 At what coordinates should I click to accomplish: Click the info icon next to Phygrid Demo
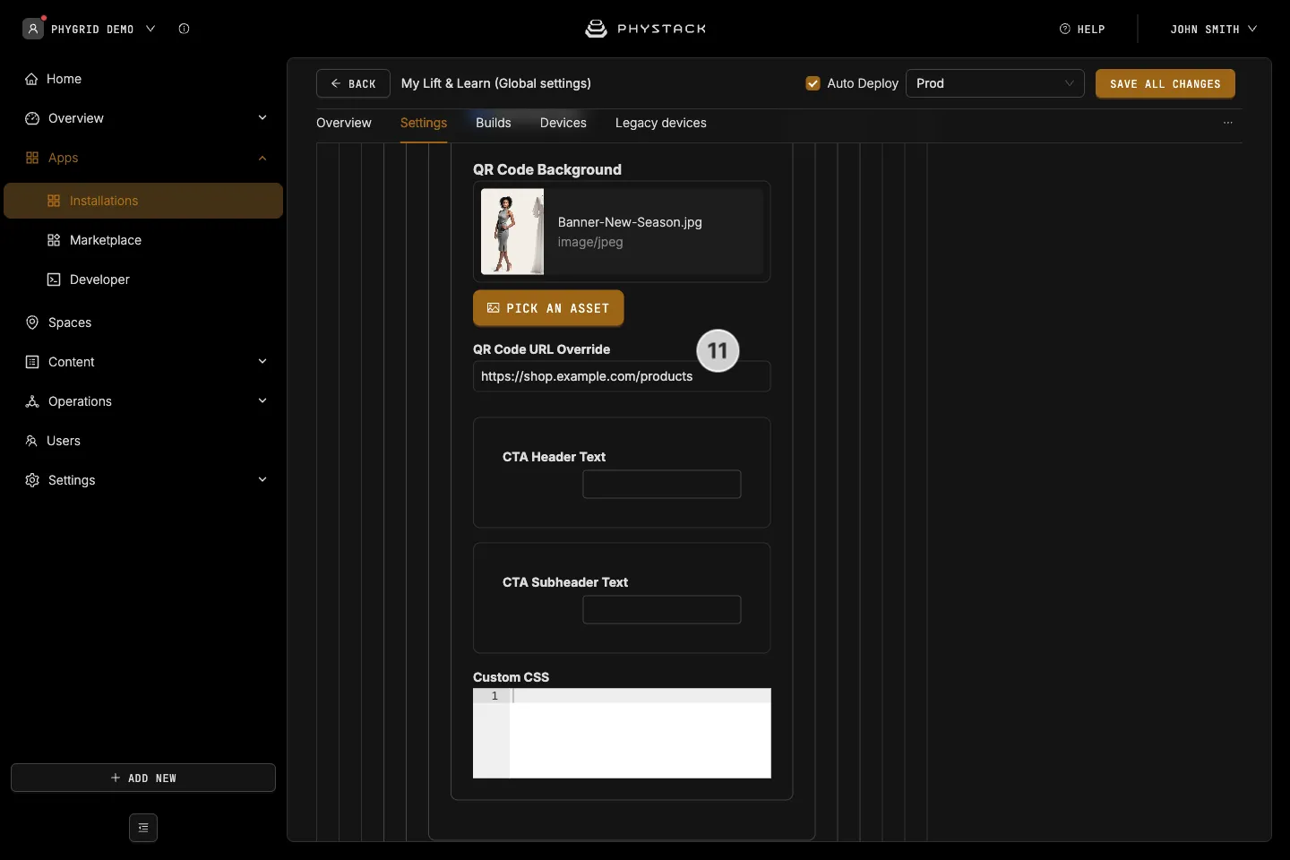coord(184,29)
